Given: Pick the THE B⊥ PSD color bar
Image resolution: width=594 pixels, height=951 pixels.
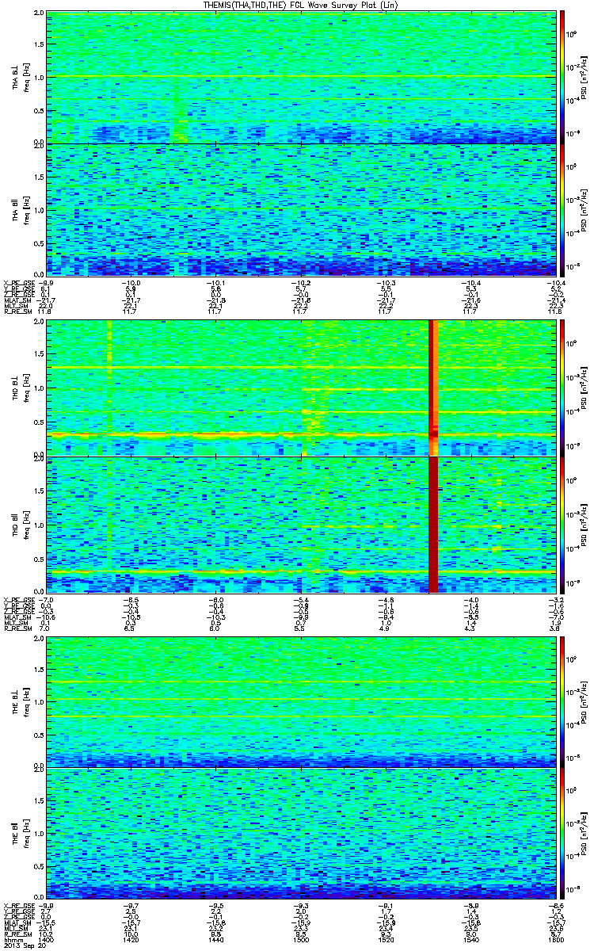Looking at the screenshot, I should 562,701.
